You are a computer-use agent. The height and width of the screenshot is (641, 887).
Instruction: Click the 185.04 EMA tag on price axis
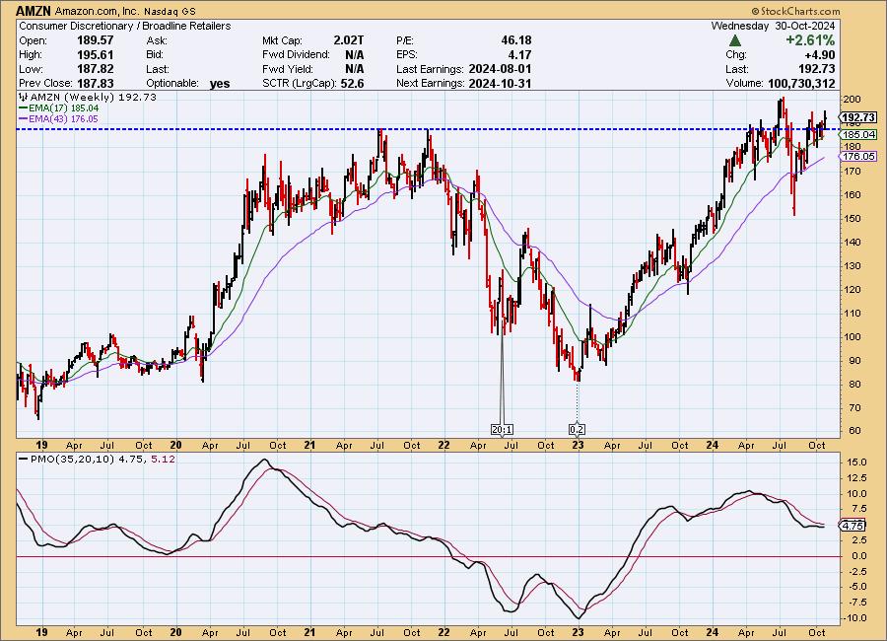pos(858,135)
